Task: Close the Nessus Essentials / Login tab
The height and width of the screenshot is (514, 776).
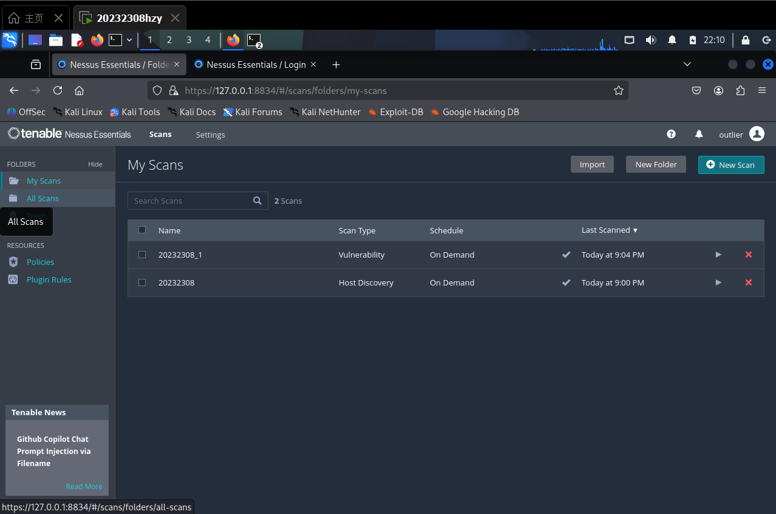Action: click(x=313, y=64)
